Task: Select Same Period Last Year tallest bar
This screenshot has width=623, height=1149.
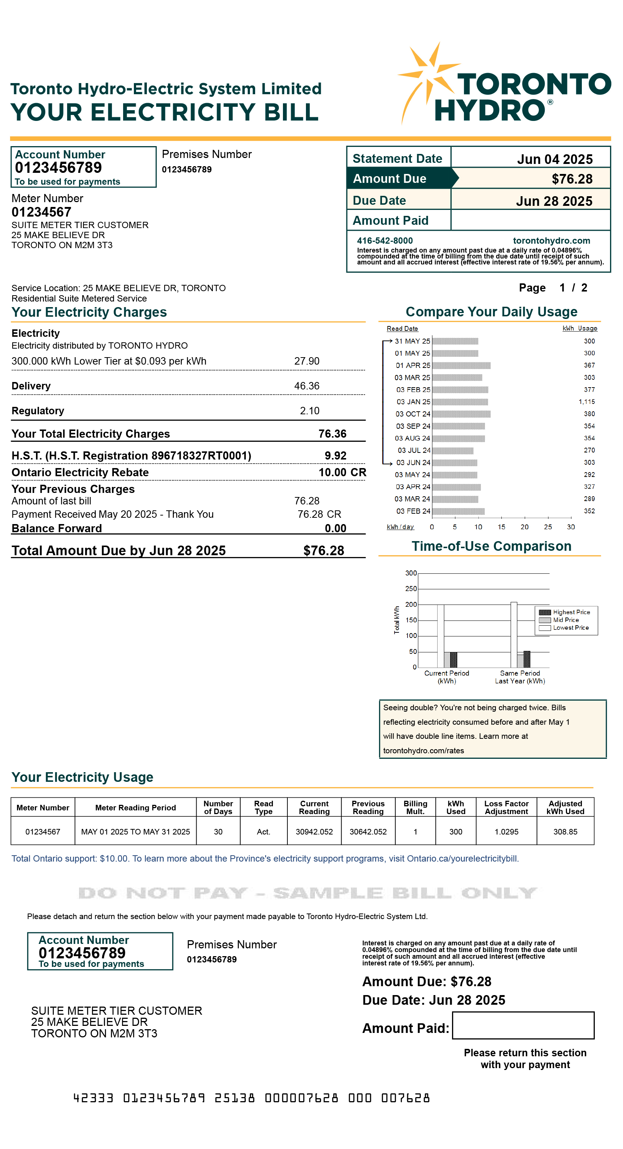Action: [x=514, y=634]
